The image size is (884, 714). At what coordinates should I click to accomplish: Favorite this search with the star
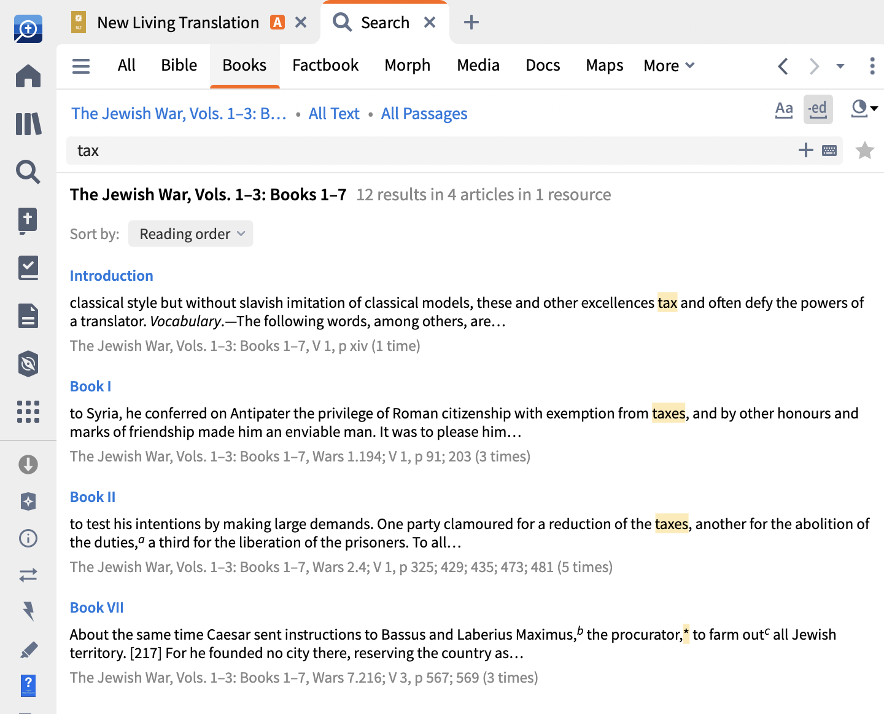click(865, 150)
